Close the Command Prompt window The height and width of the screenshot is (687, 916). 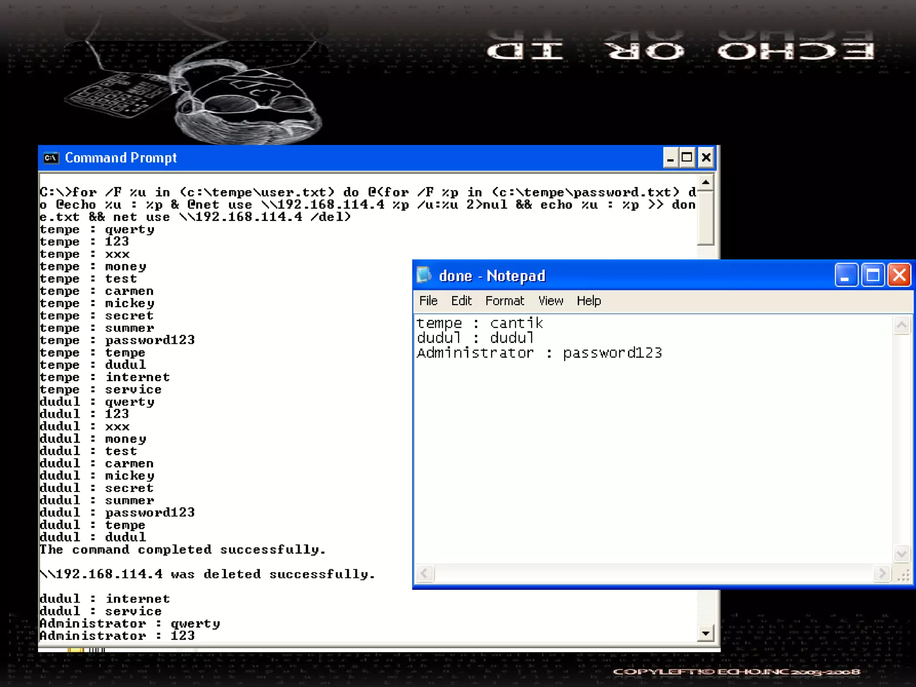pos(706,158)
